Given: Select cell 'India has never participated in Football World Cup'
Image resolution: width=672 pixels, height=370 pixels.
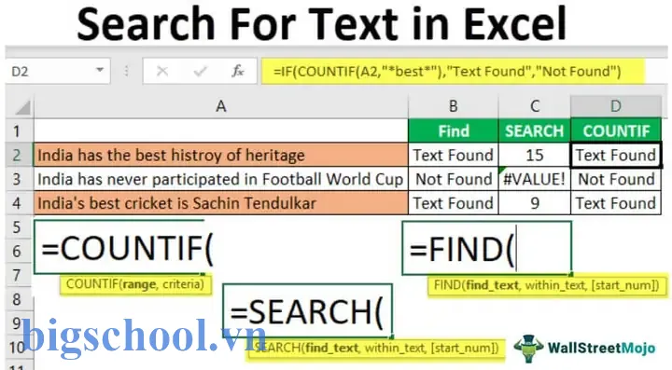Looking at the screenshot, I should 221,179.
